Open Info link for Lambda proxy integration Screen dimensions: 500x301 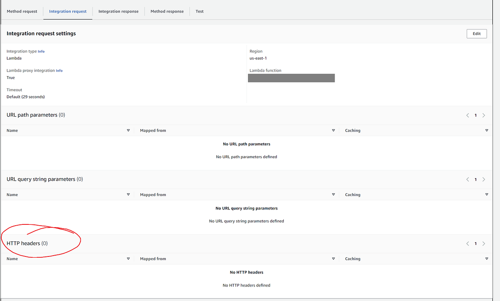[59, 70]
